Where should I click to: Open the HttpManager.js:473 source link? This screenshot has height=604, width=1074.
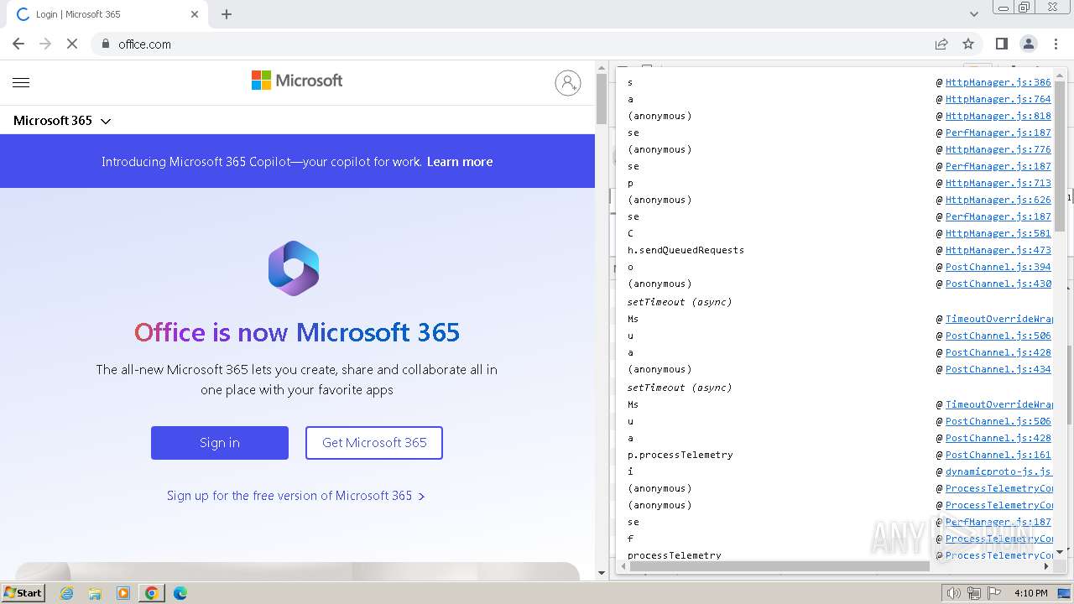[998, 250]
